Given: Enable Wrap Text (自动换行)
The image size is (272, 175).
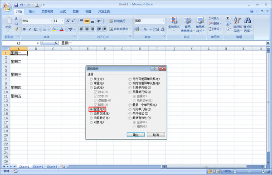Looking at the screenshot, I should (117, 21).
